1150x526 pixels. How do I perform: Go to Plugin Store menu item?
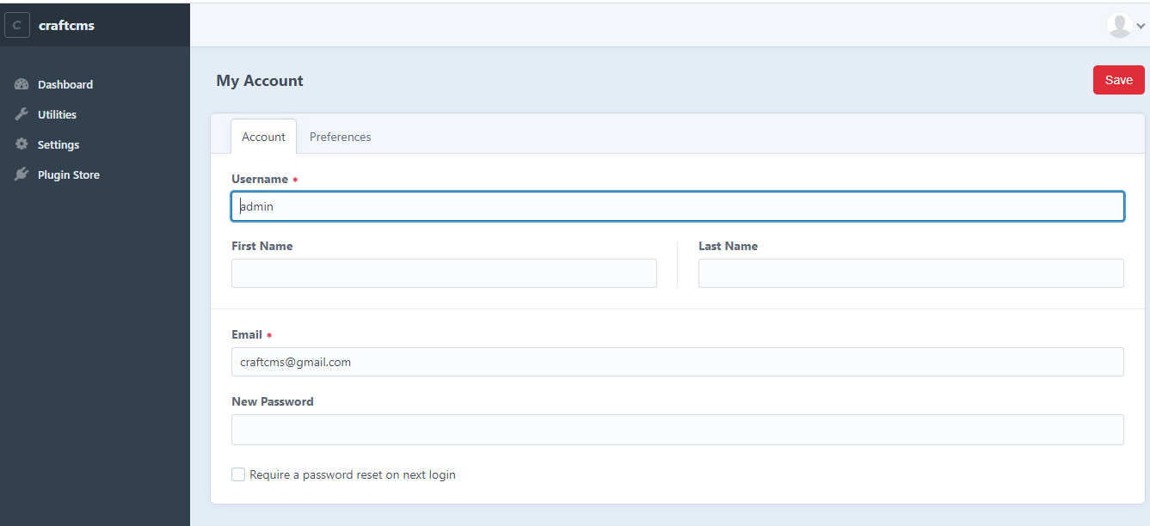[69, 174]
